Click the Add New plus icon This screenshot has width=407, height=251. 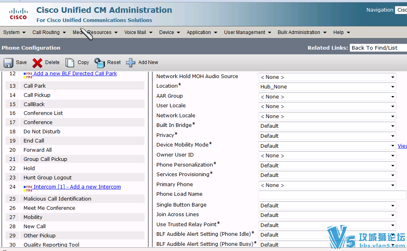point(131,62)
